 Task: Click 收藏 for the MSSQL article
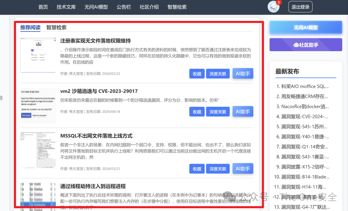tap(197, 169)
